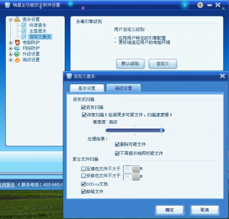229x219 pixels.
Task: Enable 安装包文件不大于 checkbox
Action: pos(83,176)
